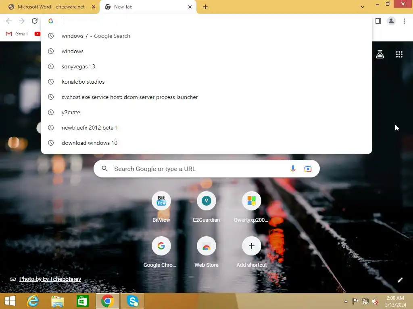Screen dimensions: 413x309
Task: Open the taskbar clock showing 2:00 AM
Action: 395,301
